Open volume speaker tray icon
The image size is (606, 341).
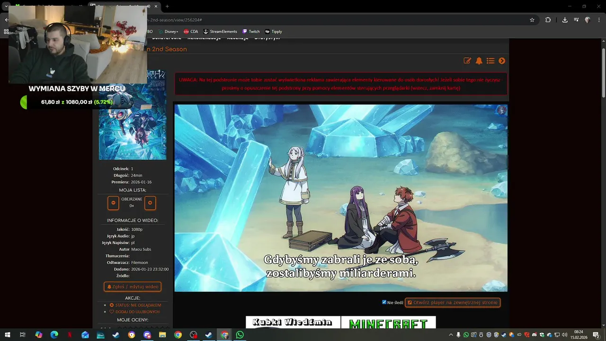(564, 335)
